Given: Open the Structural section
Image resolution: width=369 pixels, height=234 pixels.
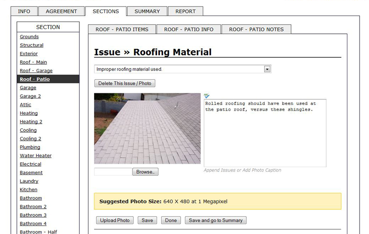Looking at the screenshot, I should 31,45.
